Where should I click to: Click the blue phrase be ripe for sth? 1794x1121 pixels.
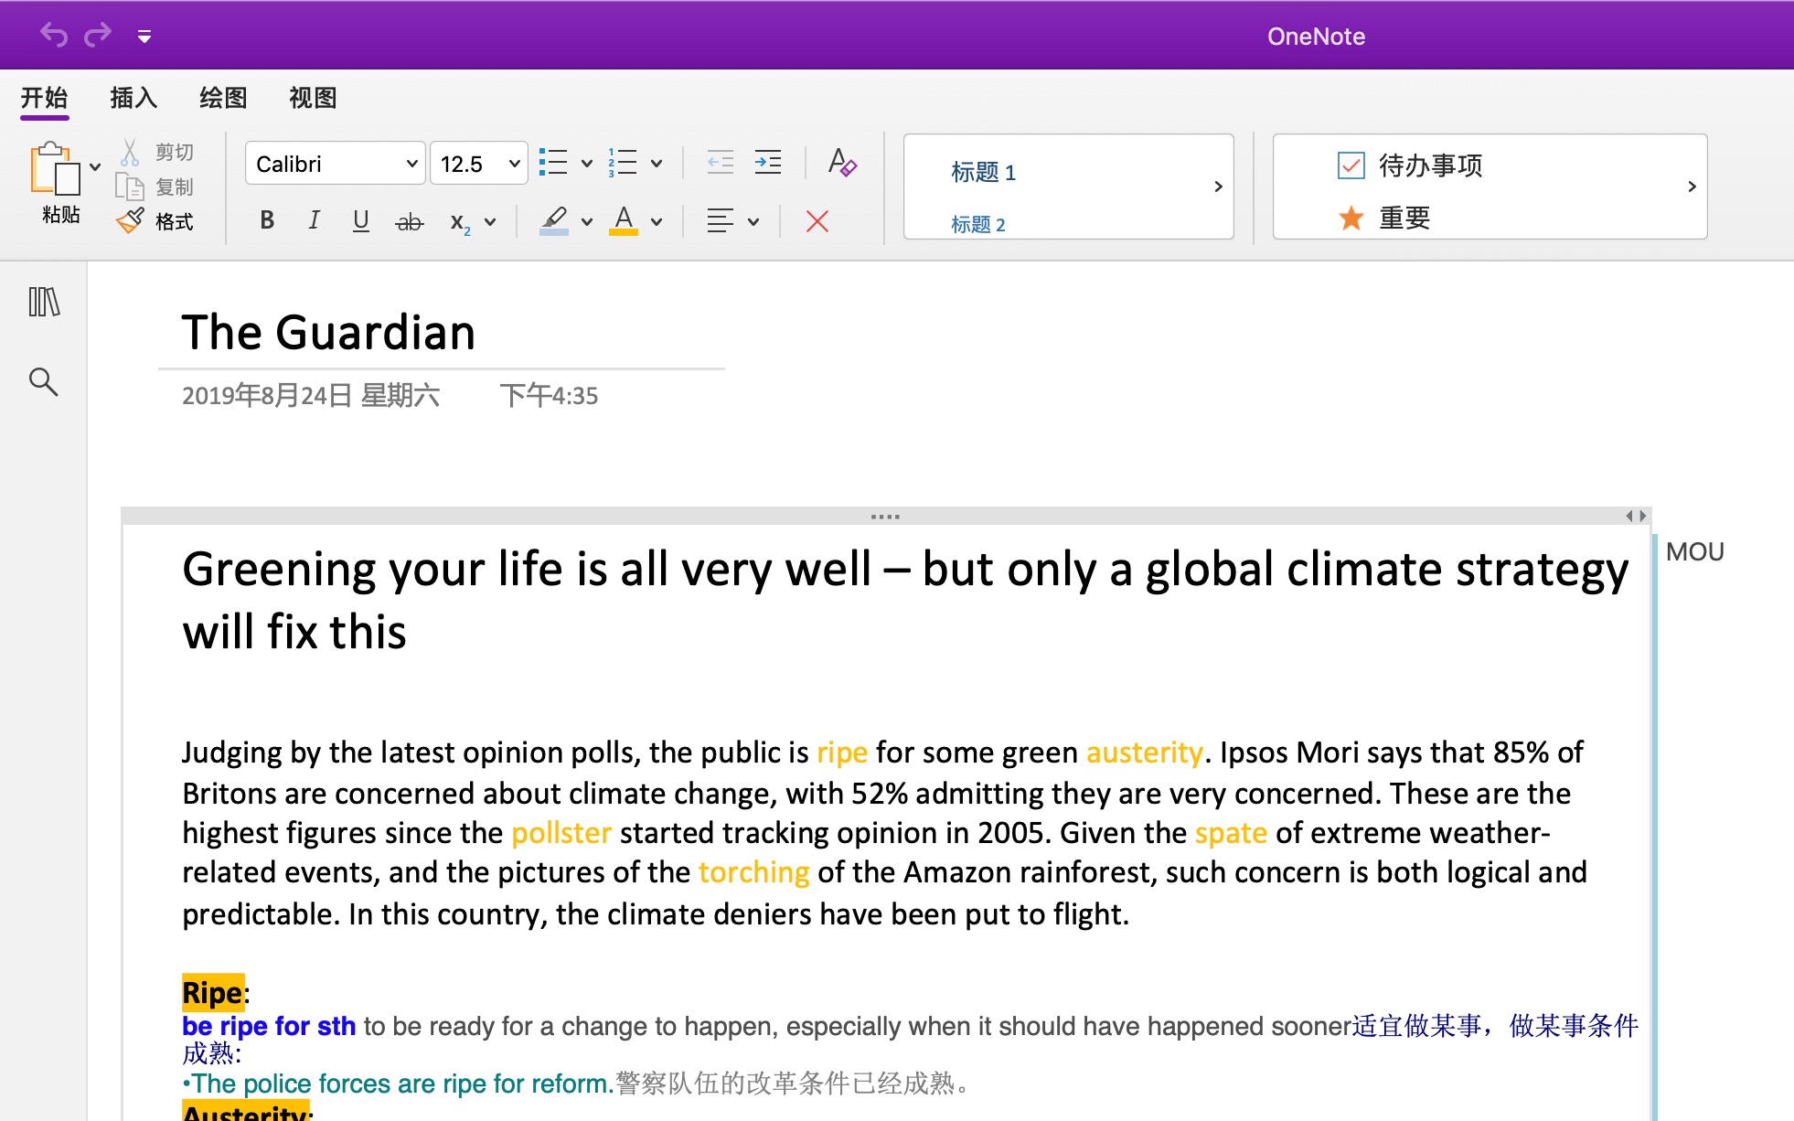[x=269, y=1026]
